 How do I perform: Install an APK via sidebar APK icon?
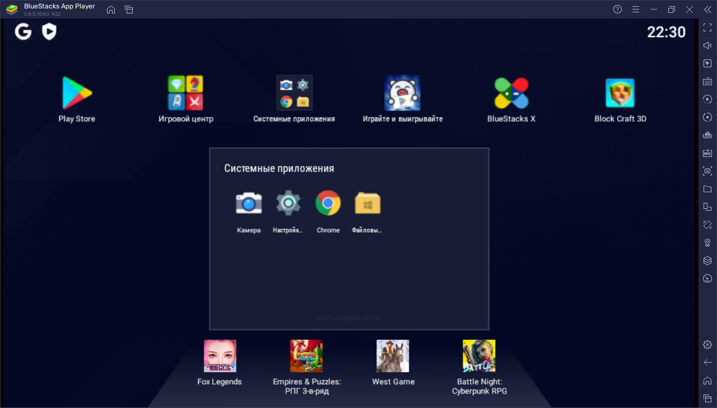(707, 153)
